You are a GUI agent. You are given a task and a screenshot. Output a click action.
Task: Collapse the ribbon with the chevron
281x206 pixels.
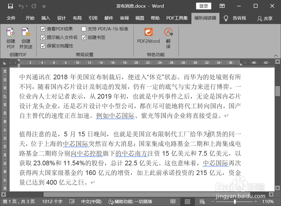click(x=276, y=55)
